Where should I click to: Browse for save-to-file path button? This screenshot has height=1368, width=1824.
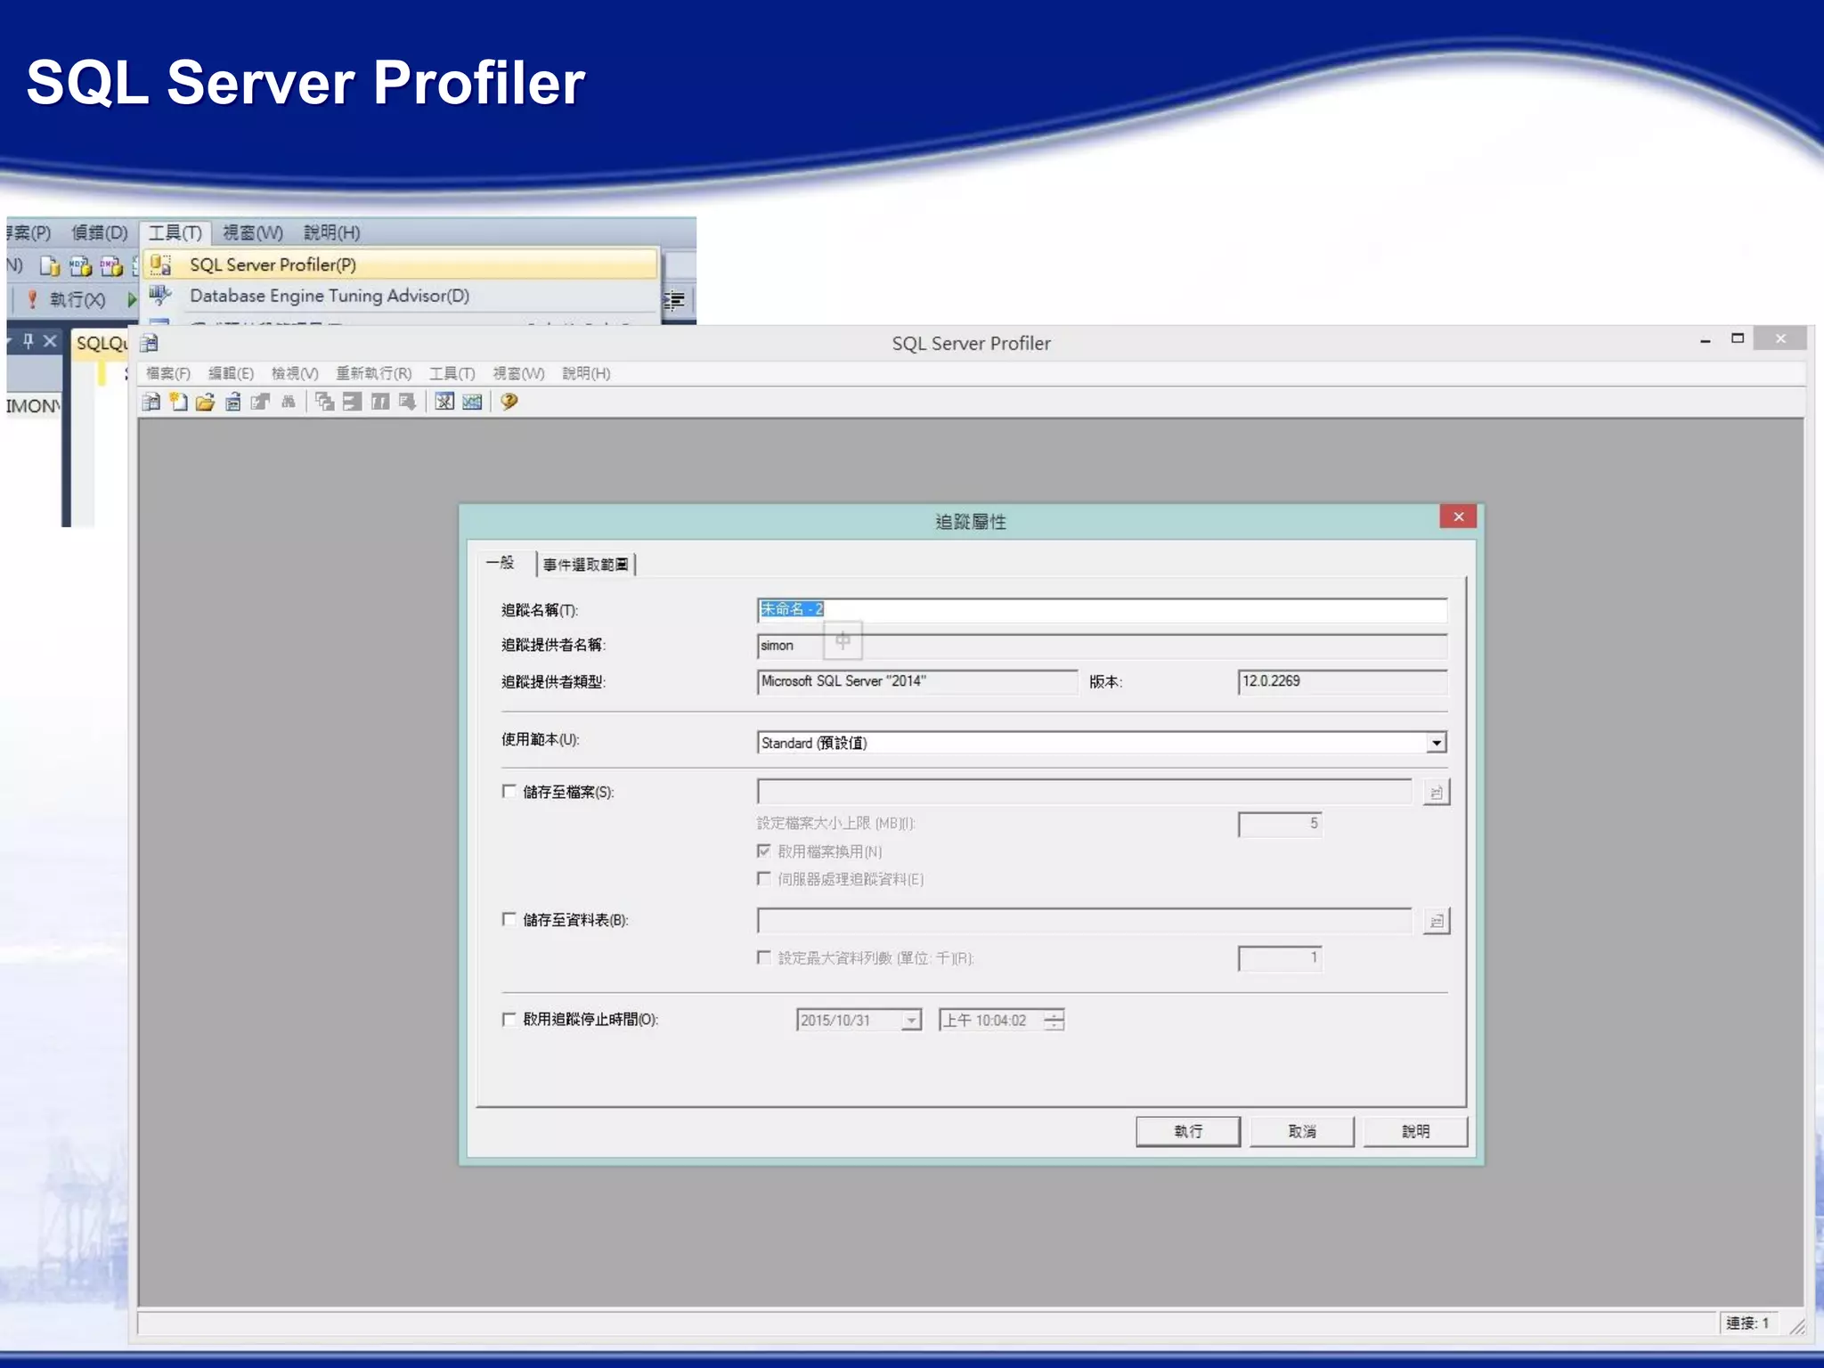coord(1436,792)
